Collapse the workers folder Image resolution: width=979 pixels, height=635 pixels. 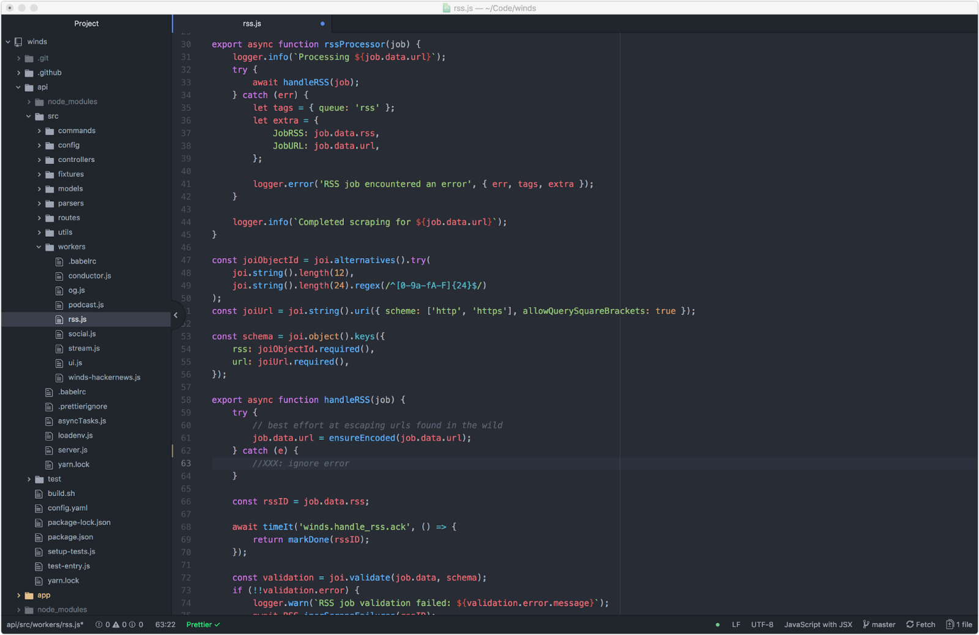(39, 247)
